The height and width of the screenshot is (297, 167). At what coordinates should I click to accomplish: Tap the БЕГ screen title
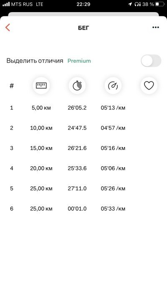[x=83, y=28]
